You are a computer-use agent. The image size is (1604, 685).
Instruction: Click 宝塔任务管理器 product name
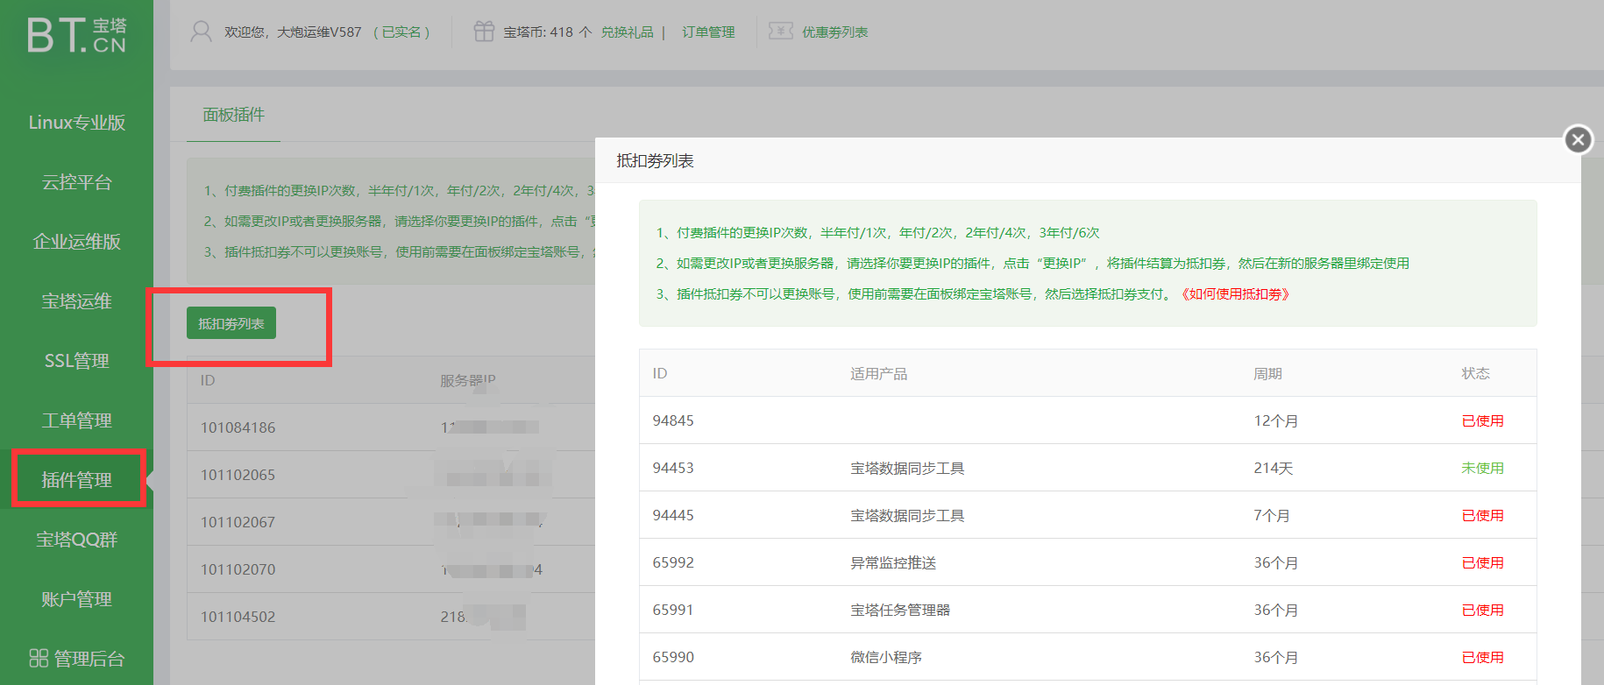pos(900,610)
